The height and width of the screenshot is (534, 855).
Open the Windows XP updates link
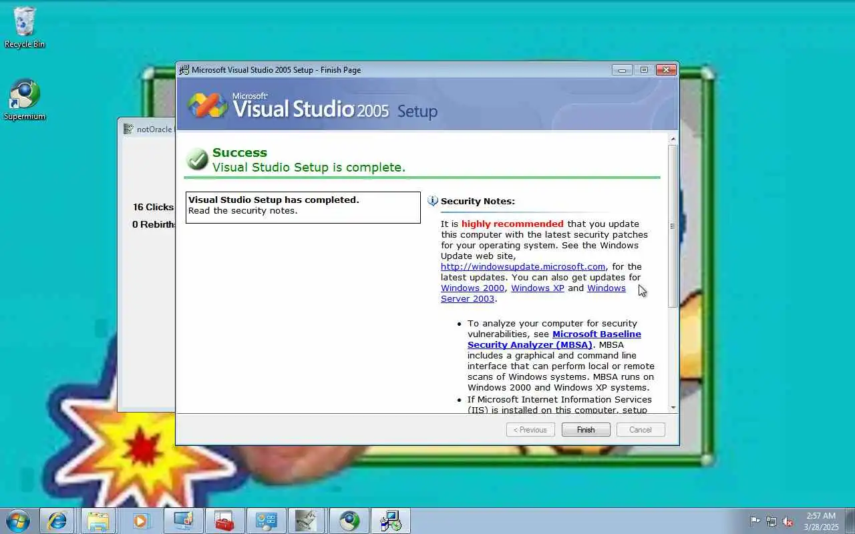pyautogui.click(x=538, y=288)
